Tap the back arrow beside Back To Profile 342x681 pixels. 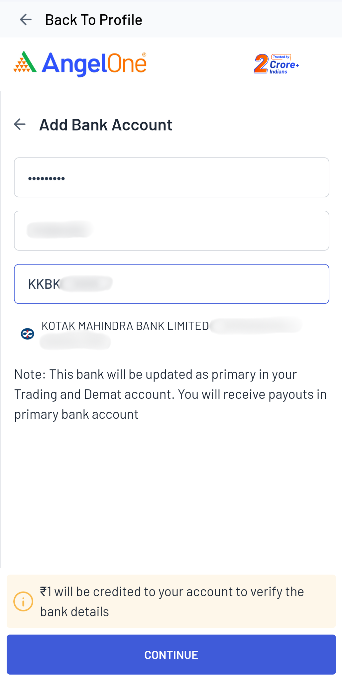[x=26, y=20]
